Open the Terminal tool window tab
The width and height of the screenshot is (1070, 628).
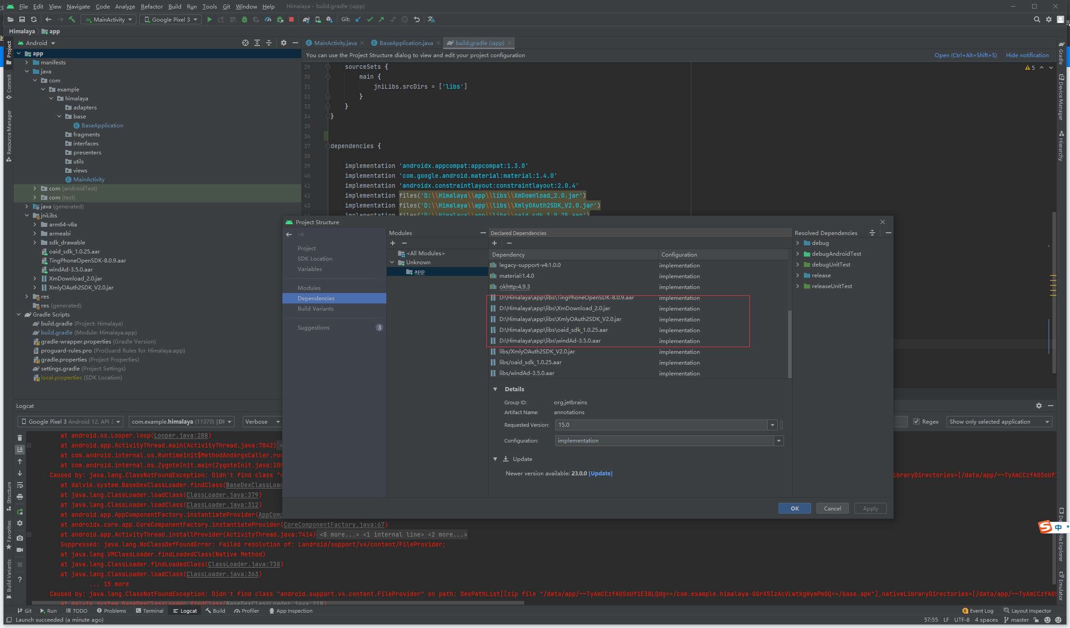(x=150, y=610)
